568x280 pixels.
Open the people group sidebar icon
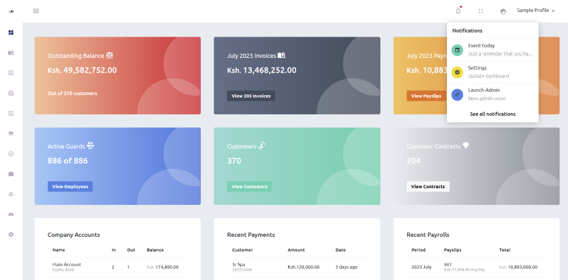pyautogui.click(x=11, y=194)
